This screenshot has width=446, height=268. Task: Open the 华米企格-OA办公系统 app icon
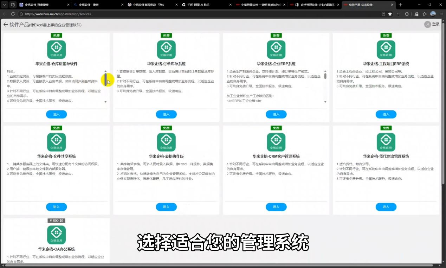[56, 235]
